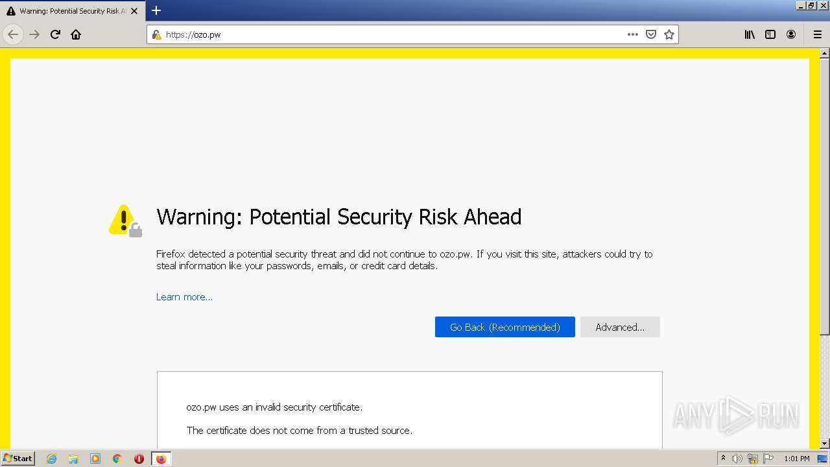This screenshot has height=467, width=830.
Task: Open page actions three-dot menu
Action: 633,34
